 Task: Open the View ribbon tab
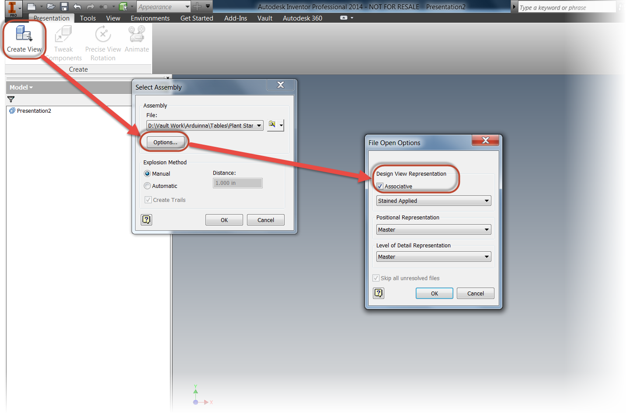[x=113, y=18]
